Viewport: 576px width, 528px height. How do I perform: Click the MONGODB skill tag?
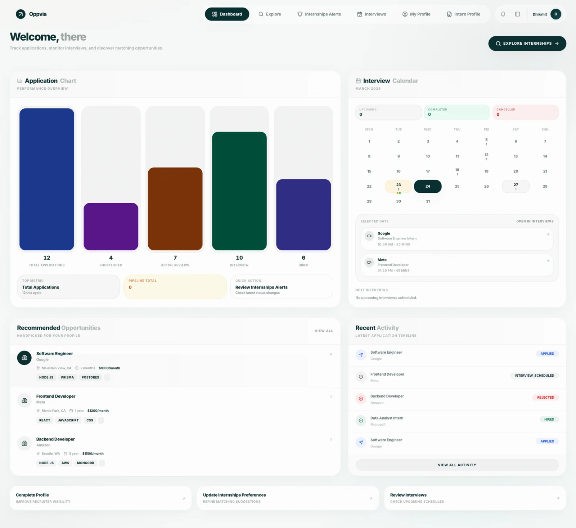(85, 463)
